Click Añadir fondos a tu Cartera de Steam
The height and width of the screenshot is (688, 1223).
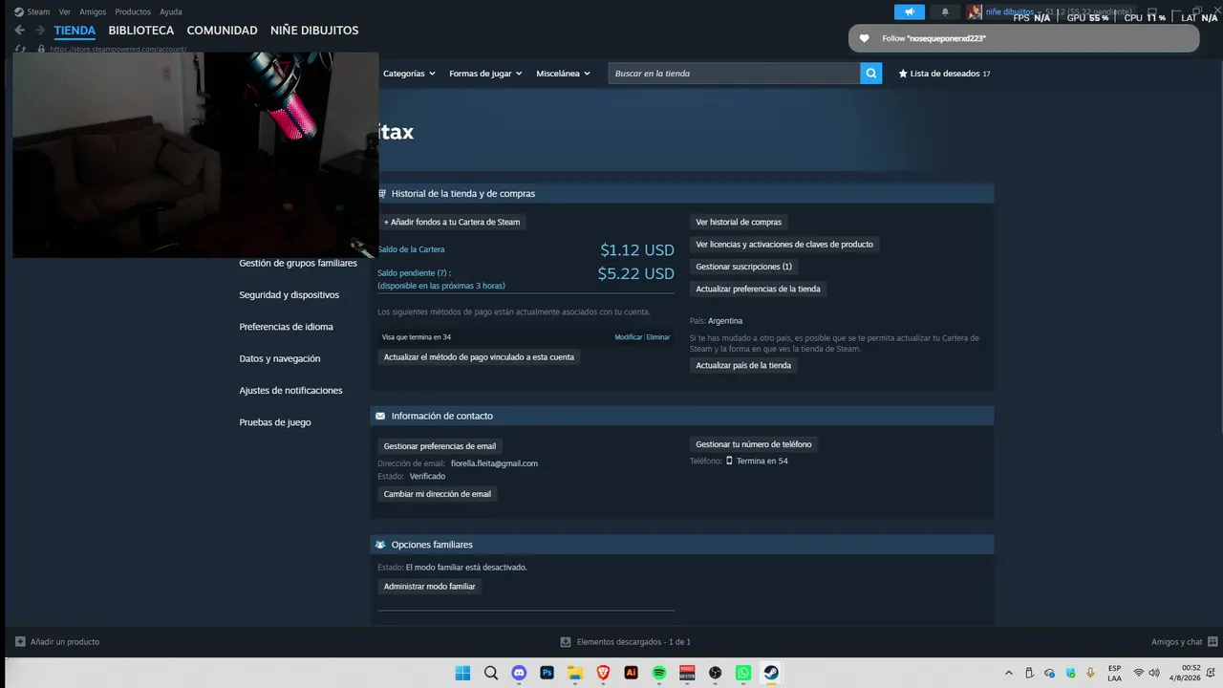pos(452,222)
